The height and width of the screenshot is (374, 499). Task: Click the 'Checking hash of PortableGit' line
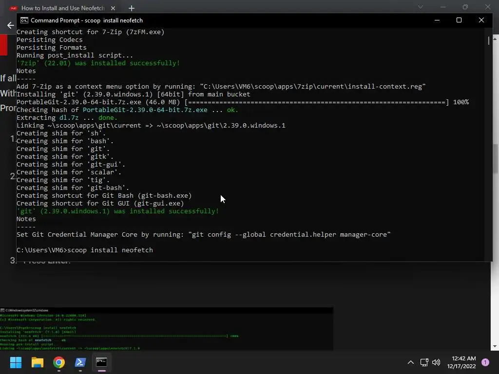coord(127,110)
